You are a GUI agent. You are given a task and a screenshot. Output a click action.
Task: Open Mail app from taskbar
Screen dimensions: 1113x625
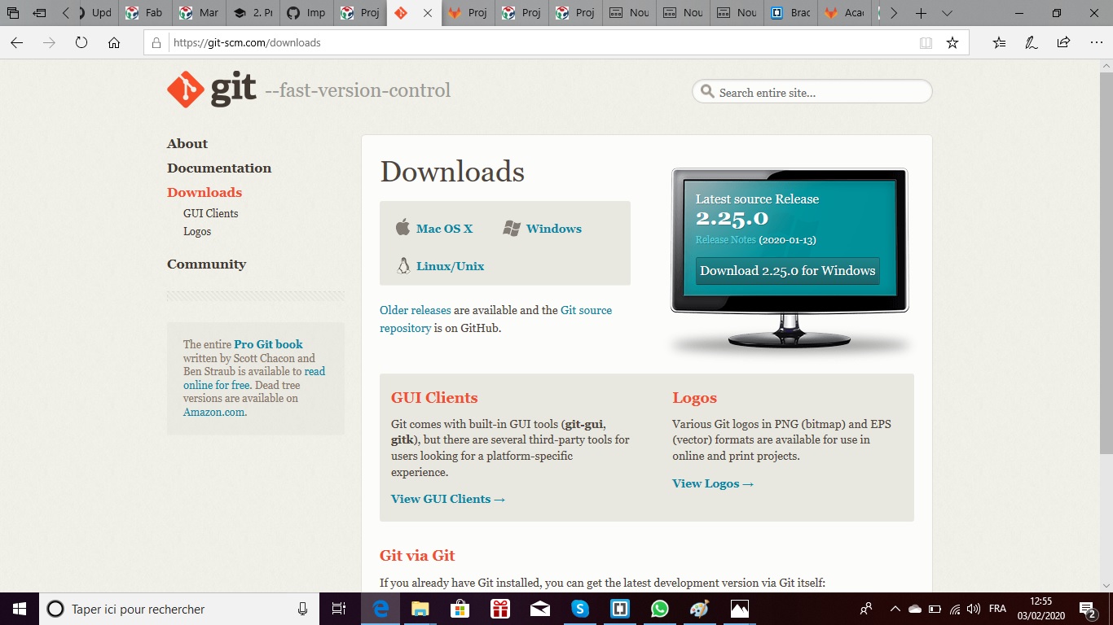[539, 609]
